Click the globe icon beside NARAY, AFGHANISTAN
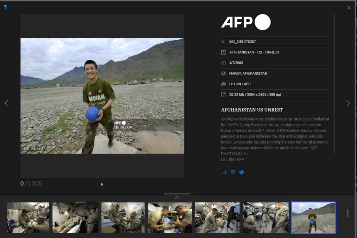Image resolution: width=357 pixels, height=238 pixels. tap(223, 74)
